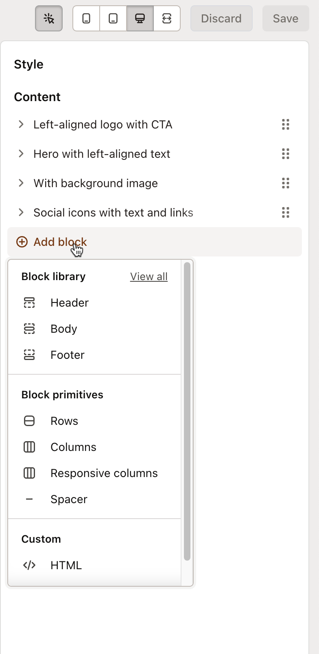Expand the Left-aligned logo with CTA section

[21, 124]
